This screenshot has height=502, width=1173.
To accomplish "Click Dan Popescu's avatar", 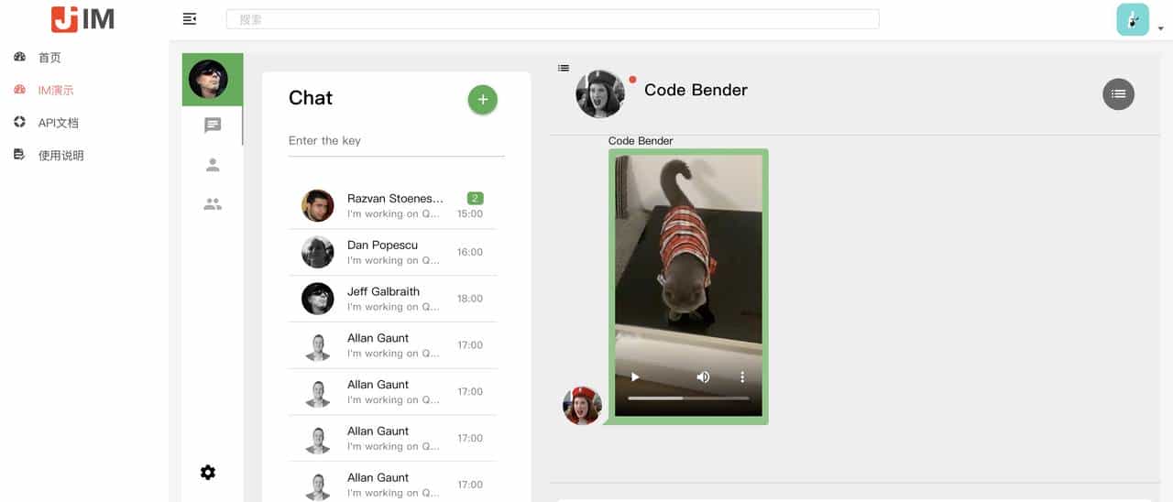I will click(x=318, y=252).
